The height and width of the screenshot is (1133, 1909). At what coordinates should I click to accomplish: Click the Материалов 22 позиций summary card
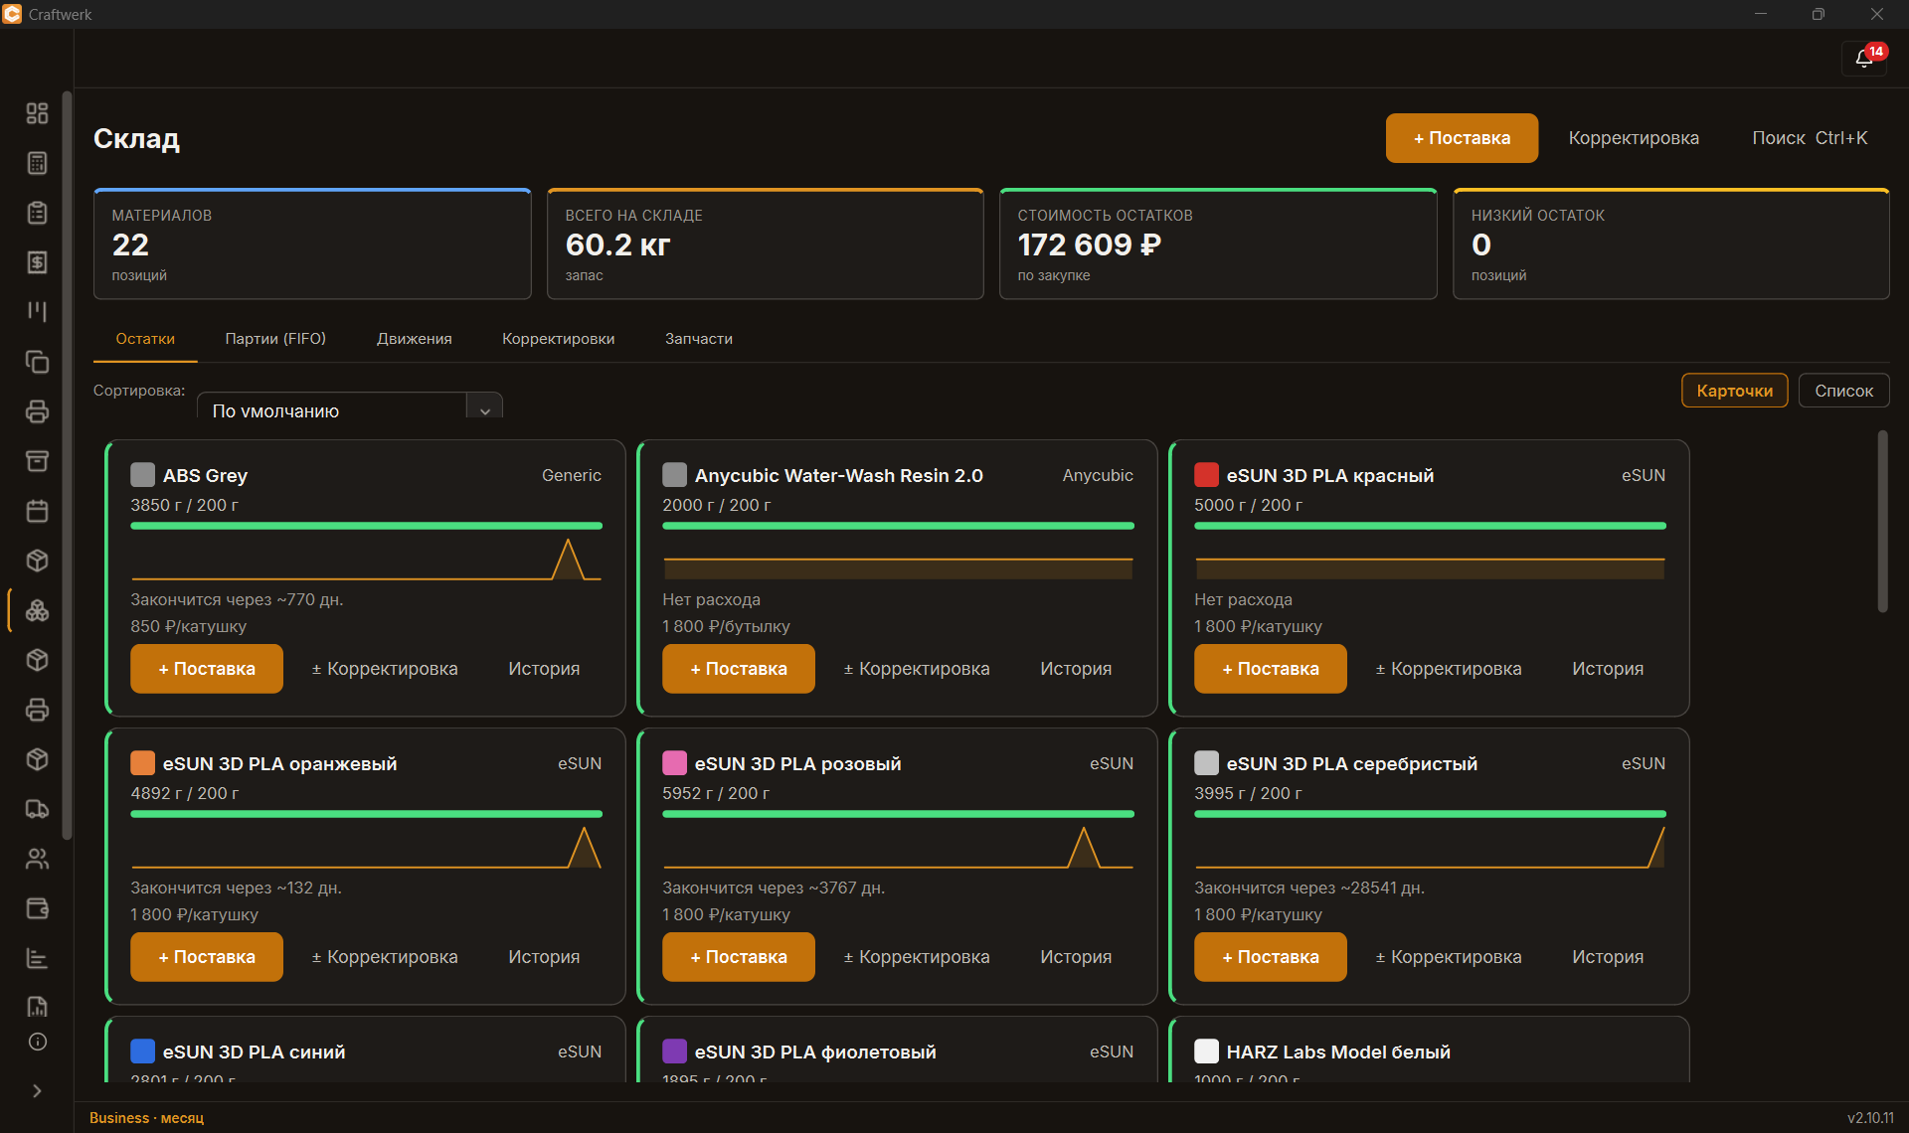pyautogui.click(x=312, y=243)
